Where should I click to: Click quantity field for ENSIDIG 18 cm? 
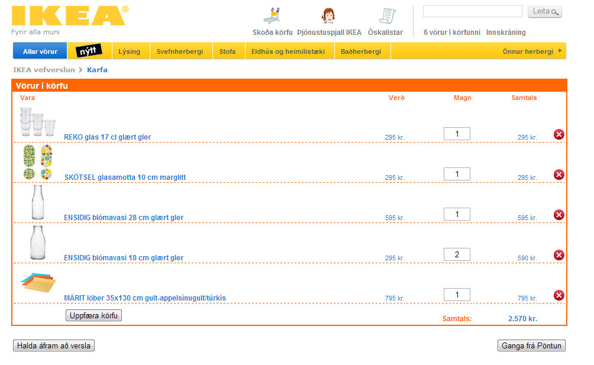[457, 254]
